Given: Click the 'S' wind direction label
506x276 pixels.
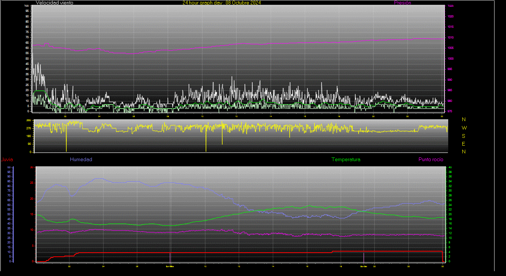Looking at the screenshot, I should click(464, 136).
